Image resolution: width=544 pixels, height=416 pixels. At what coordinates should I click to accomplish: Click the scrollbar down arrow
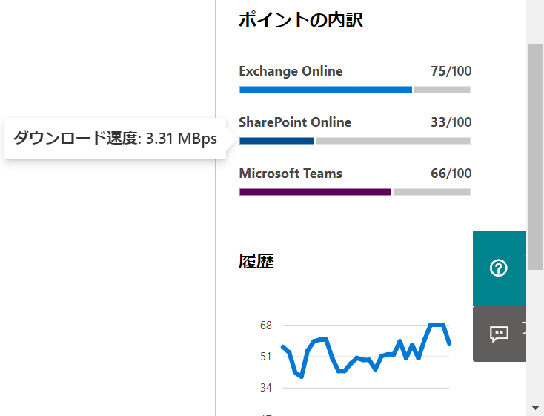535,407
